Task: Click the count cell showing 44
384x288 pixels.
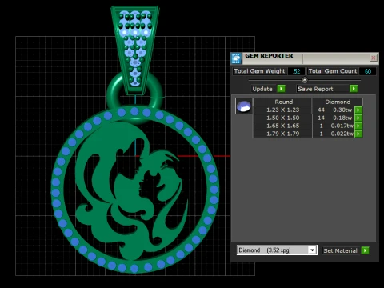Action: (321, 110)
